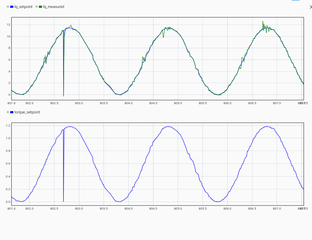Remove the Iq_measured series with its X icon

[x=36, y=7]
